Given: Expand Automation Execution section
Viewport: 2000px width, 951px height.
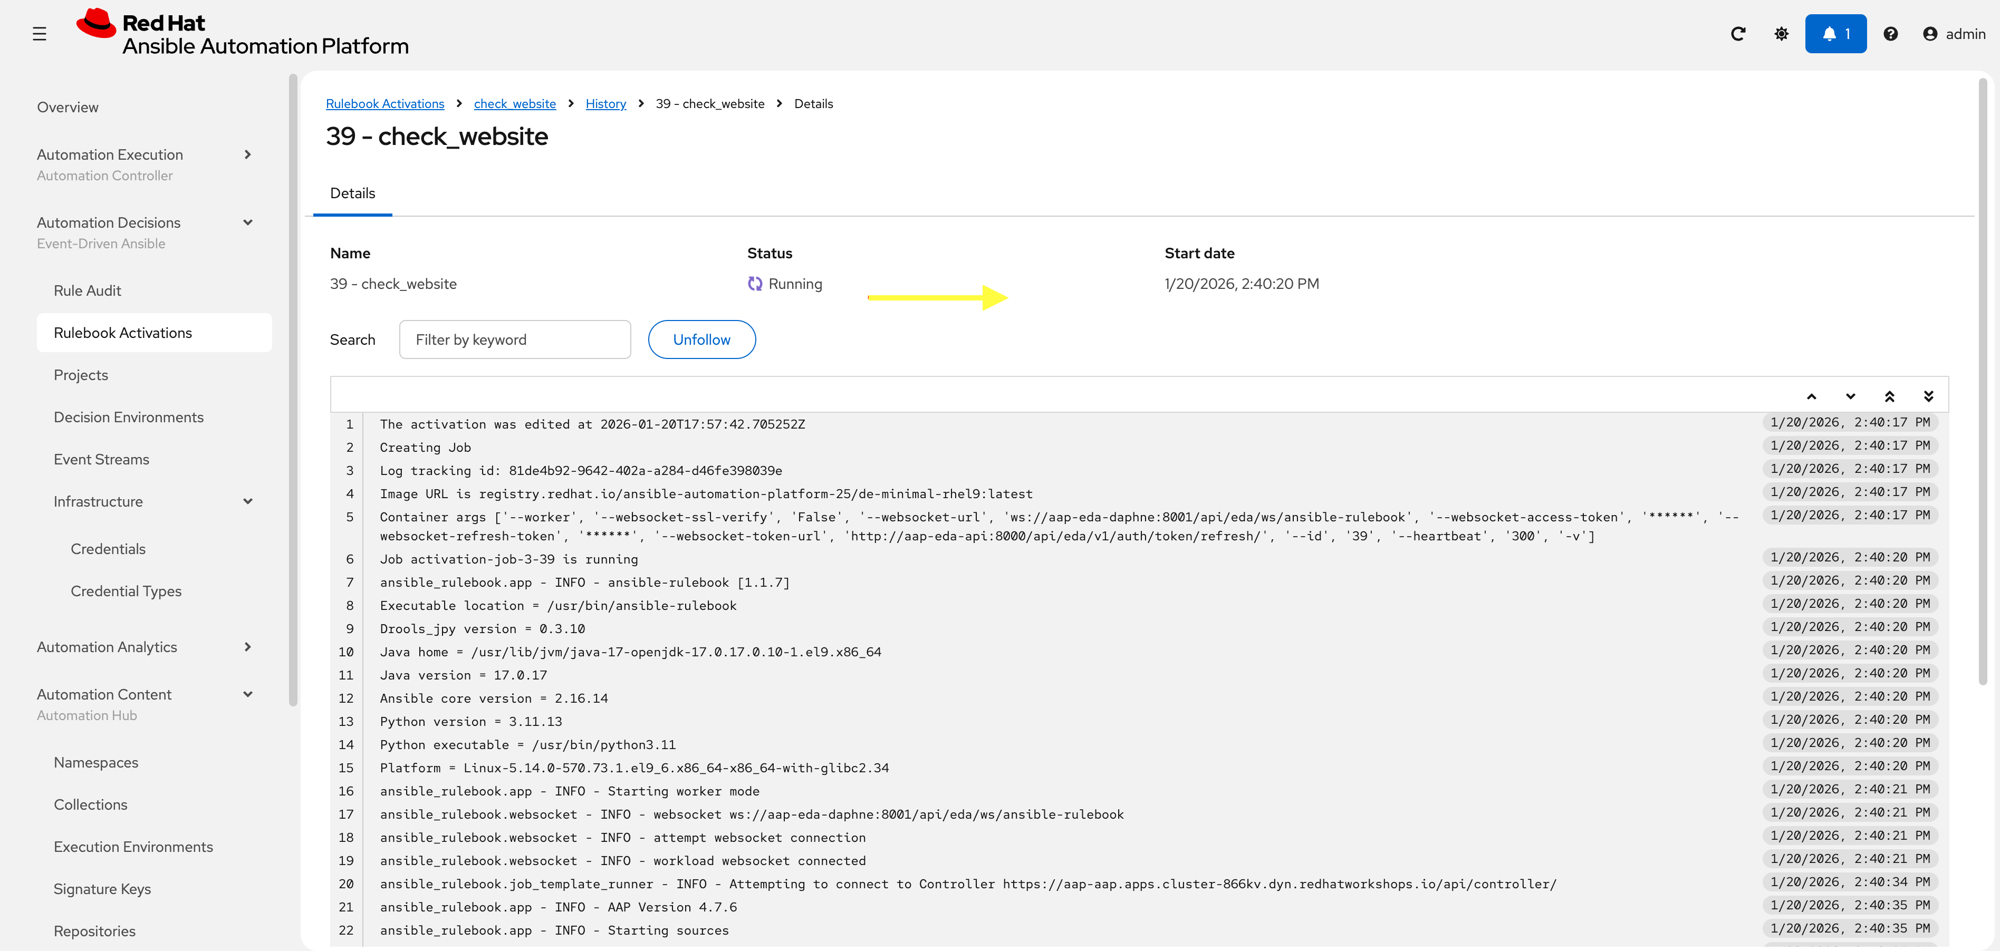Looking at the screenshot, I should pyautogui.click(x=248, y=154).
